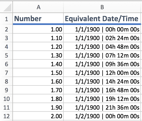Viewport: 142px width, 121px height.
Task: Select row 5 header
Action: click(6, 55)
